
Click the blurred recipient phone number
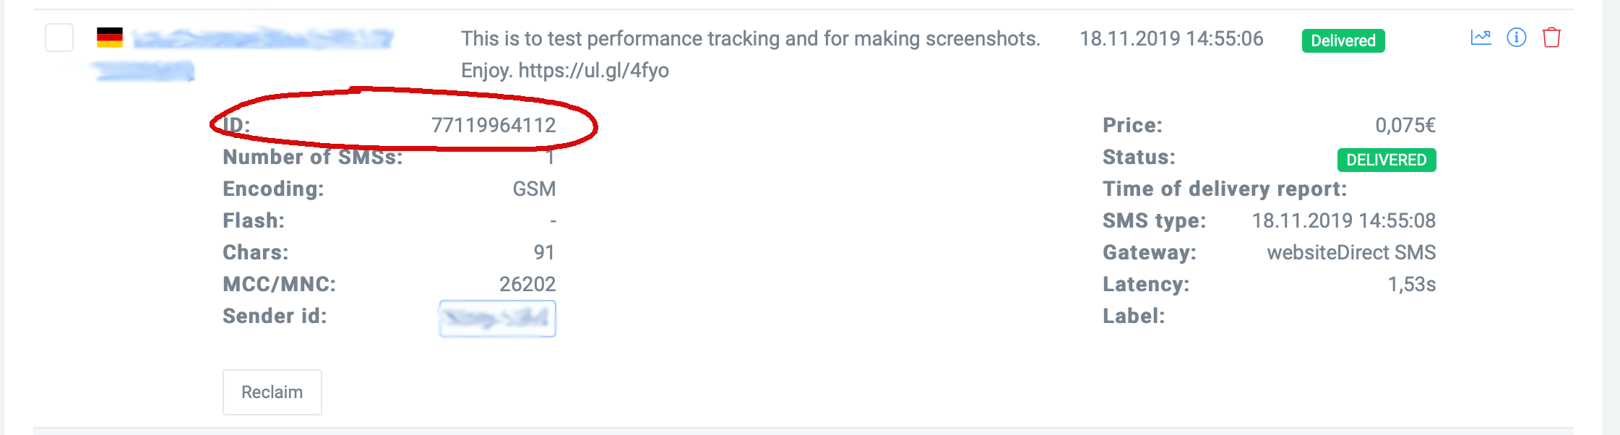pyautogui.click(x=263, y=38)
